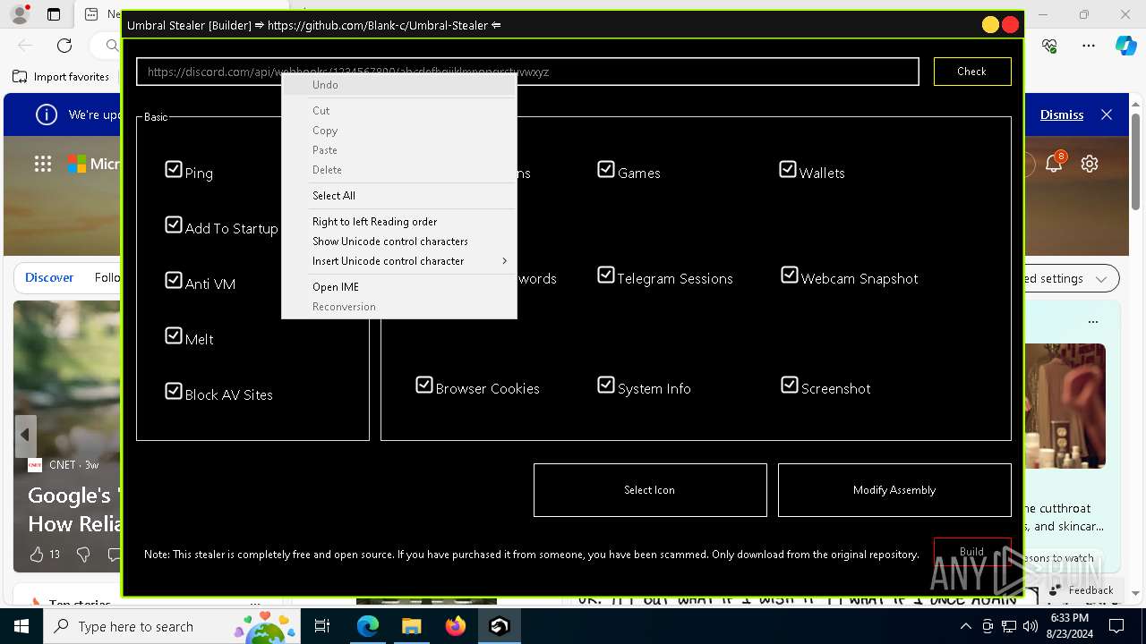The image size is (1146, 644).
Task: Open more options on right news card
Action: pos(1093,322)
